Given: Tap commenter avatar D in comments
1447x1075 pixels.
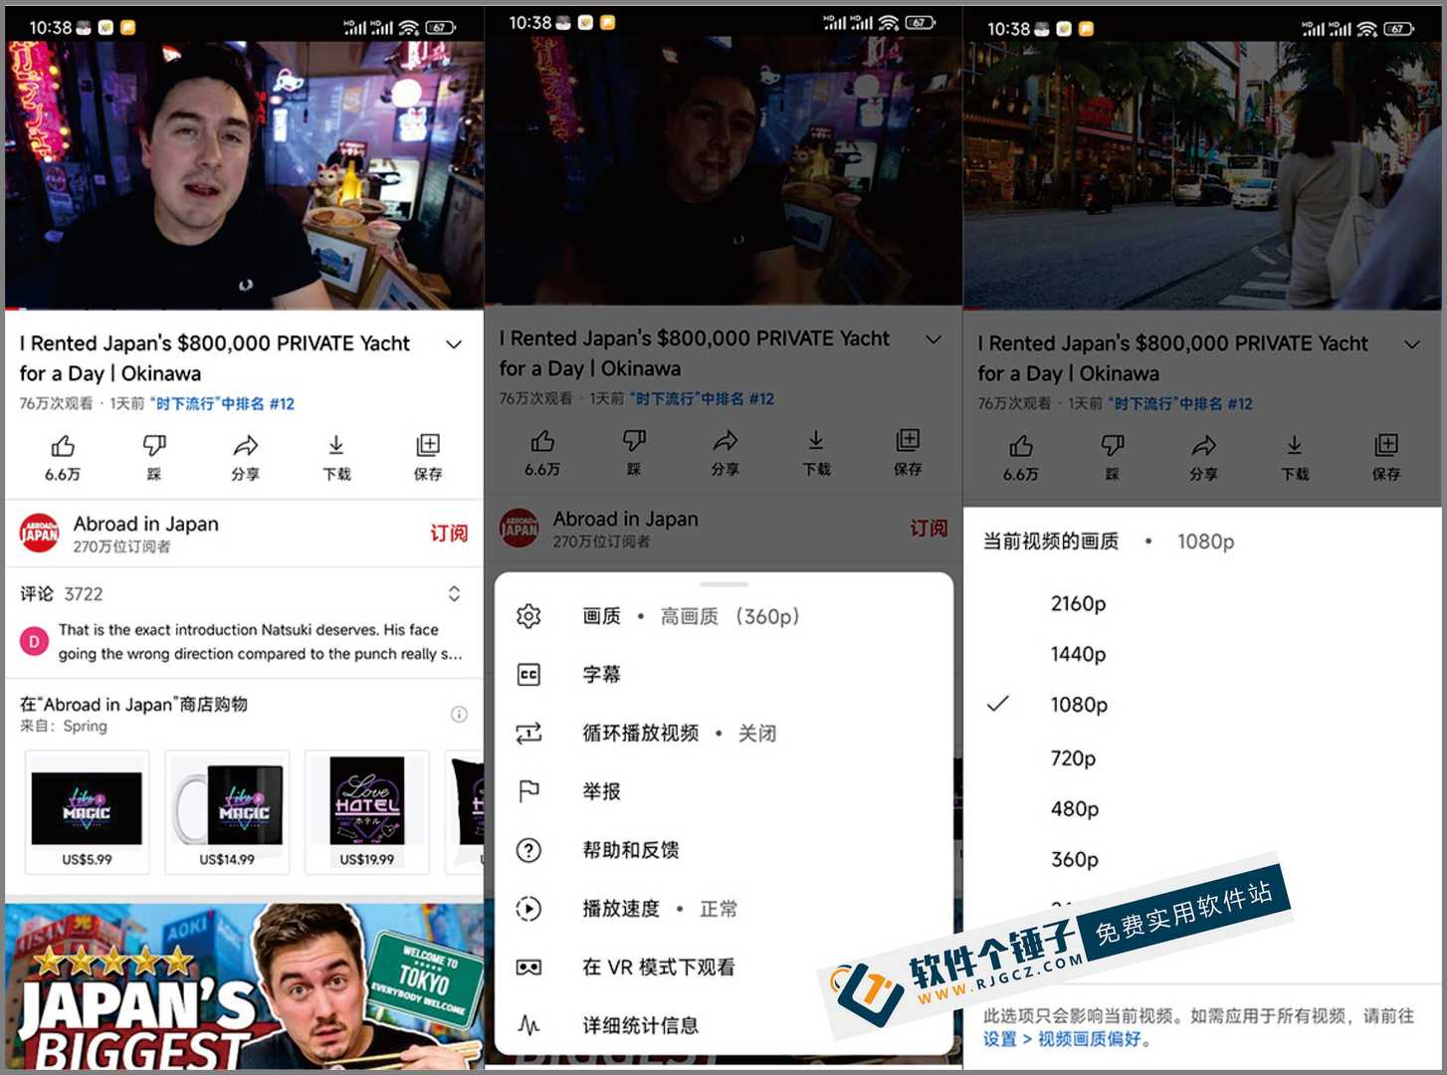Looking at the screenshot, I should [x=34, y=642].
